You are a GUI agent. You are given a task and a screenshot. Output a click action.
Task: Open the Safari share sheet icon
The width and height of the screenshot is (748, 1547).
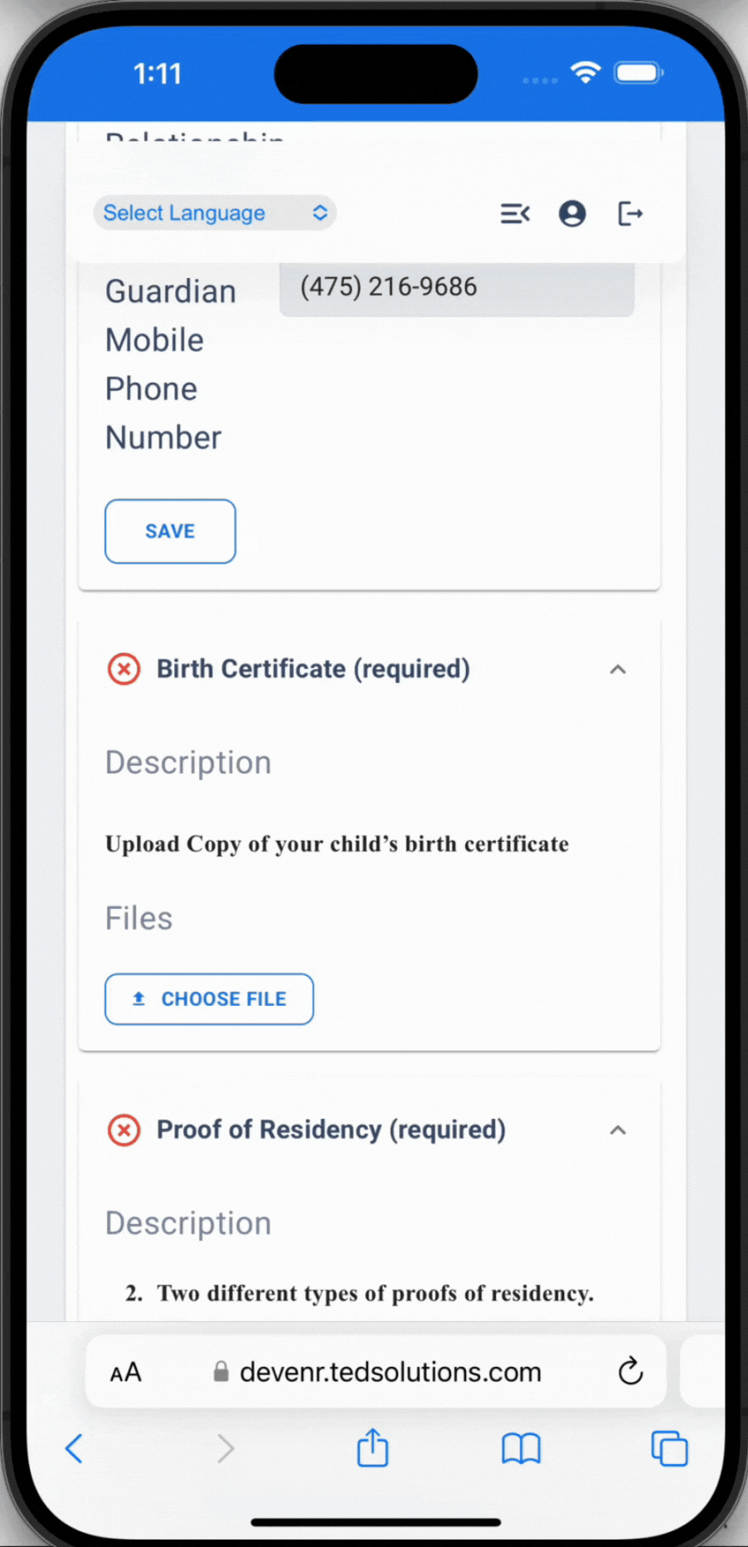click(x=372, y=1447)
